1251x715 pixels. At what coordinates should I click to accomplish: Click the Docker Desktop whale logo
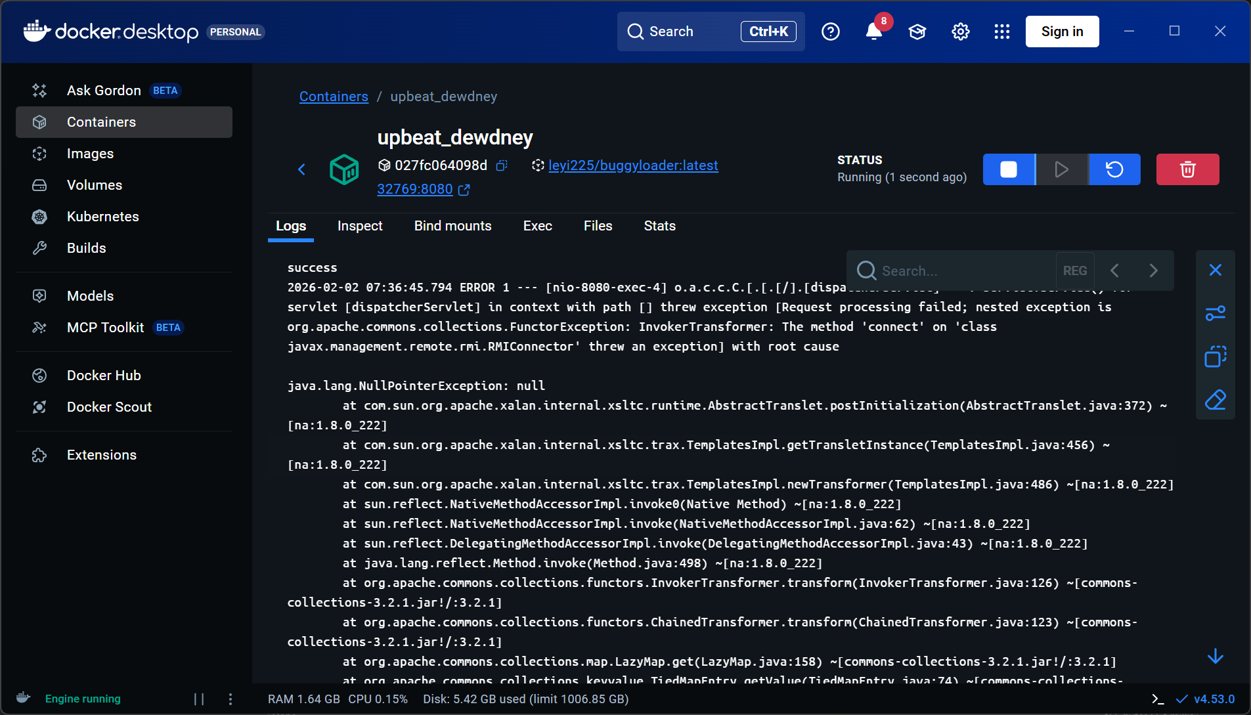tap(37, 31)
